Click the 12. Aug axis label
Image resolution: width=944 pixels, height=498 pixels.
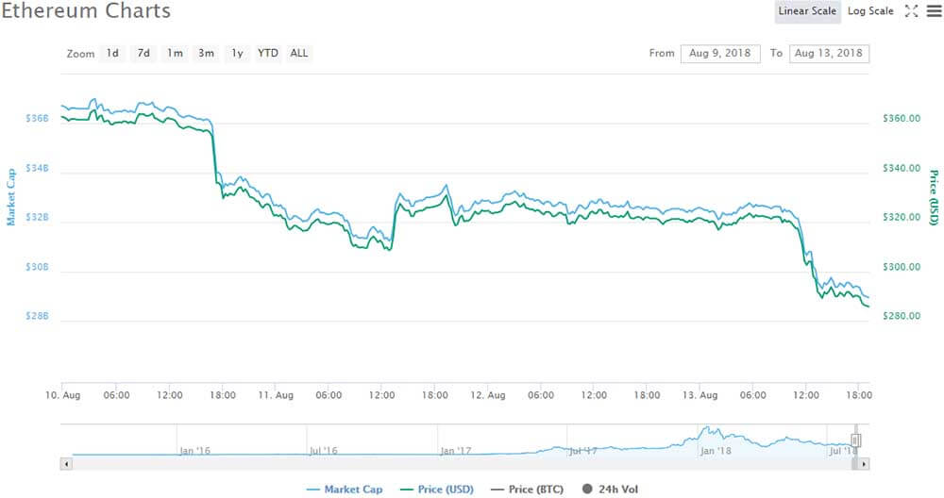(x=488, y=395)
